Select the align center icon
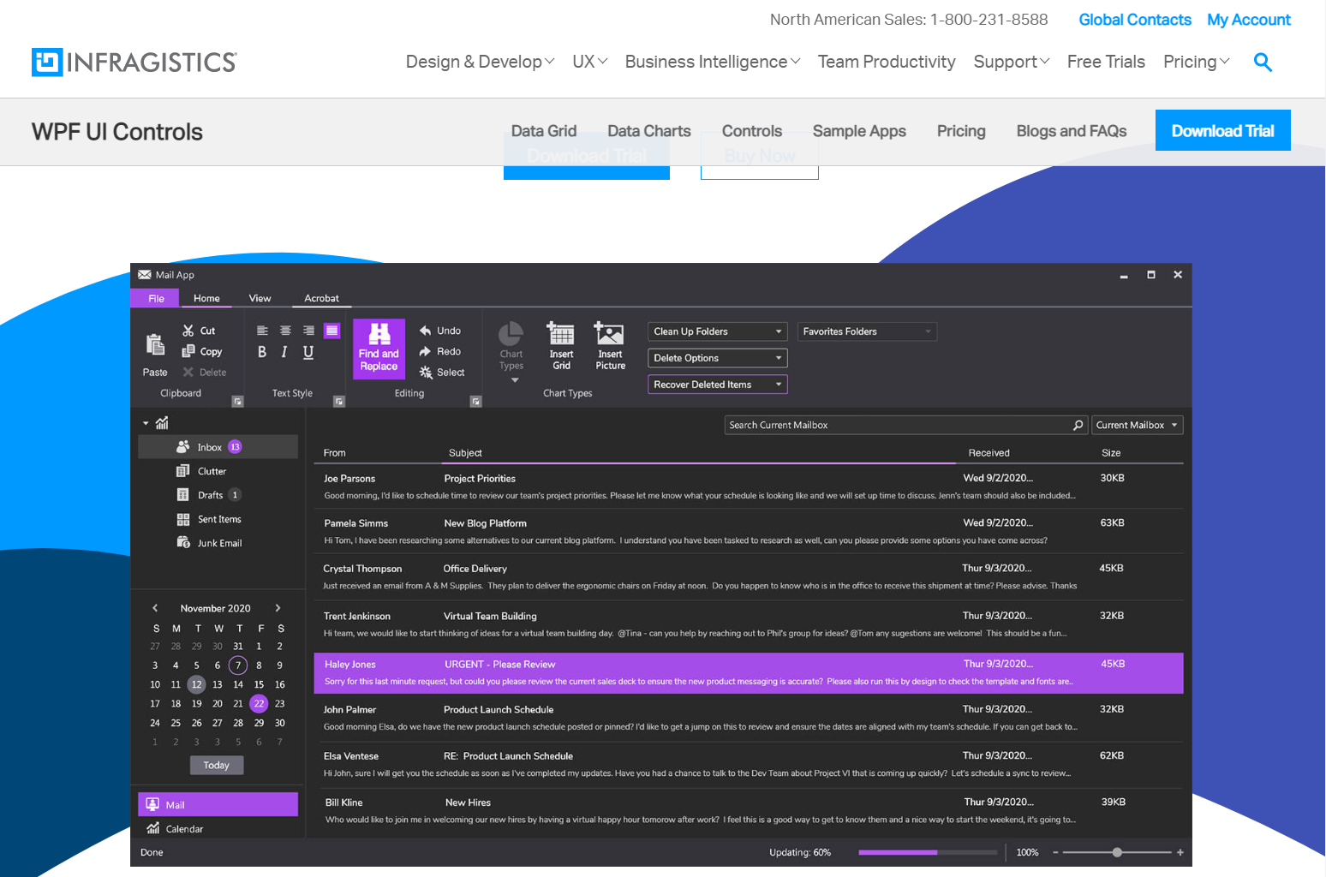This screenshot has height=877, width=1326. click(285, 331)
